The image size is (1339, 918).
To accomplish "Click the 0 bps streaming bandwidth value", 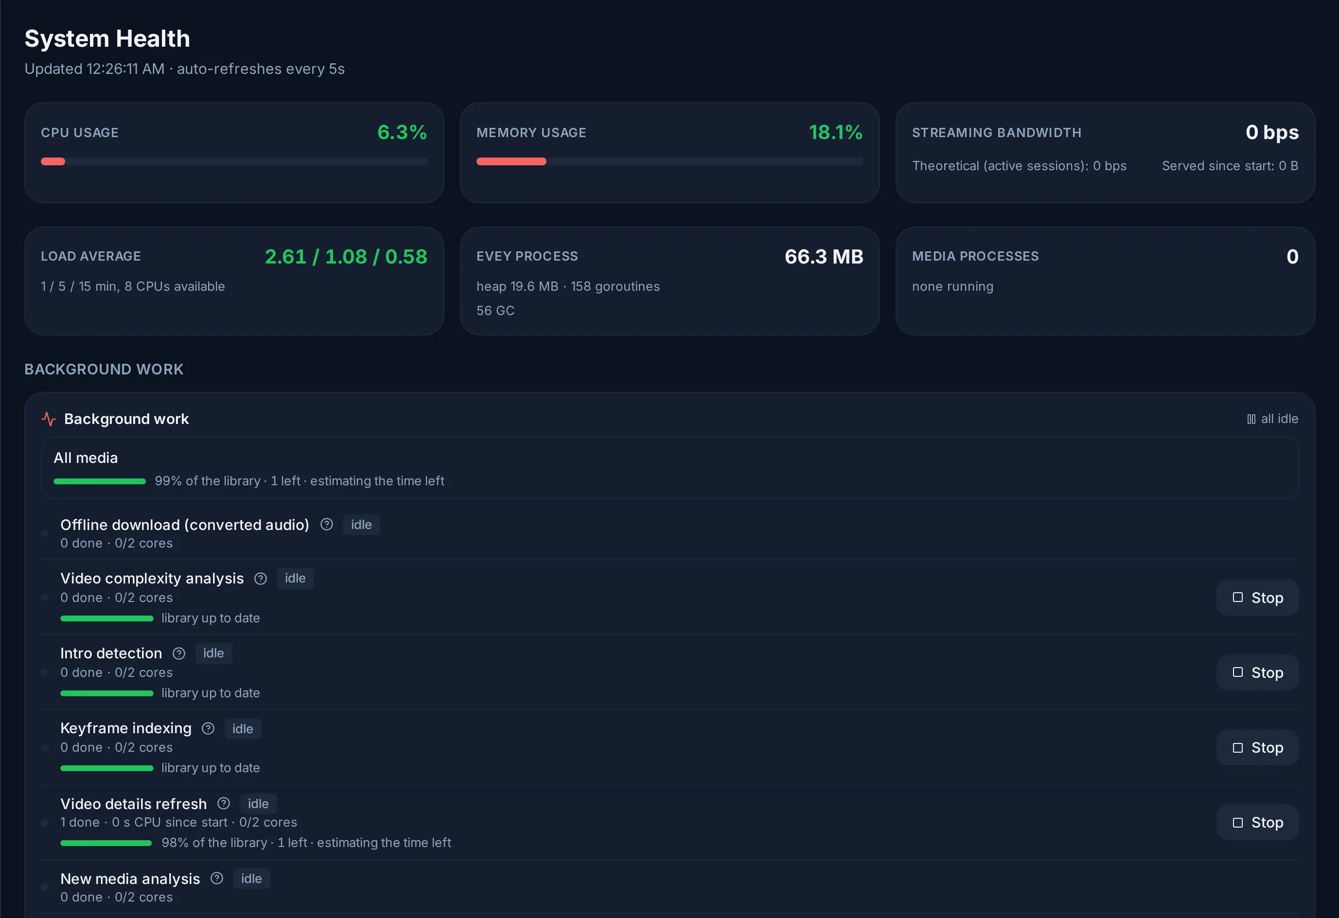I will click(1272, 133).
